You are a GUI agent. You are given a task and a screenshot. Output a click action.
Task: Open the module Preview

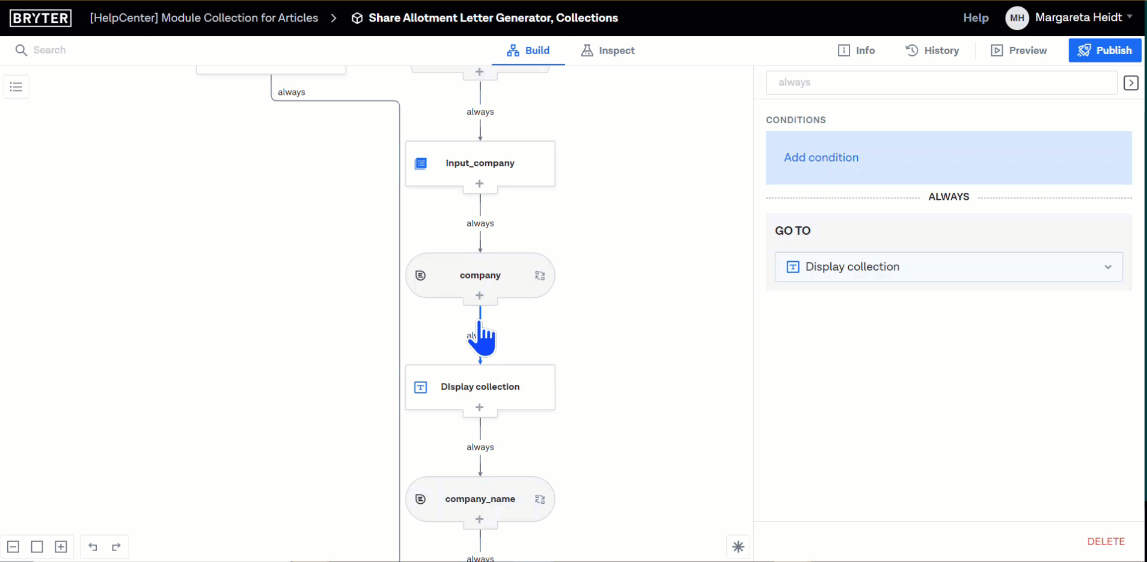pos(1019,50)
